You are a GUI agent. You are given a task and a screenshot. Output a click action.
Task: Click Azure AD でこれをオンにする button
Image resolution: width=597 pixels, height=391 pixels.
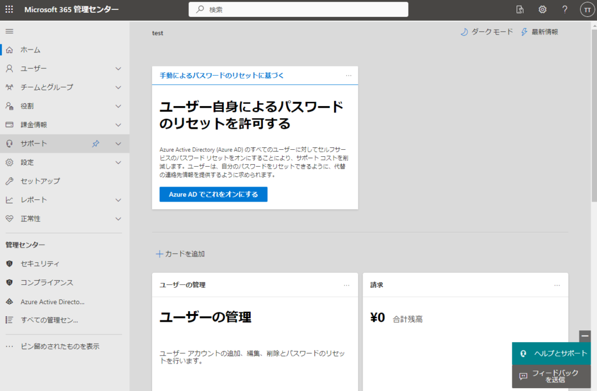pos(213,194)
